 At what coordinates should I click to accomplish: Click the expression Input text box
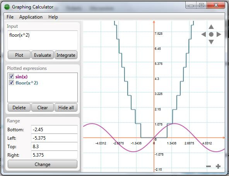(43, 40)
